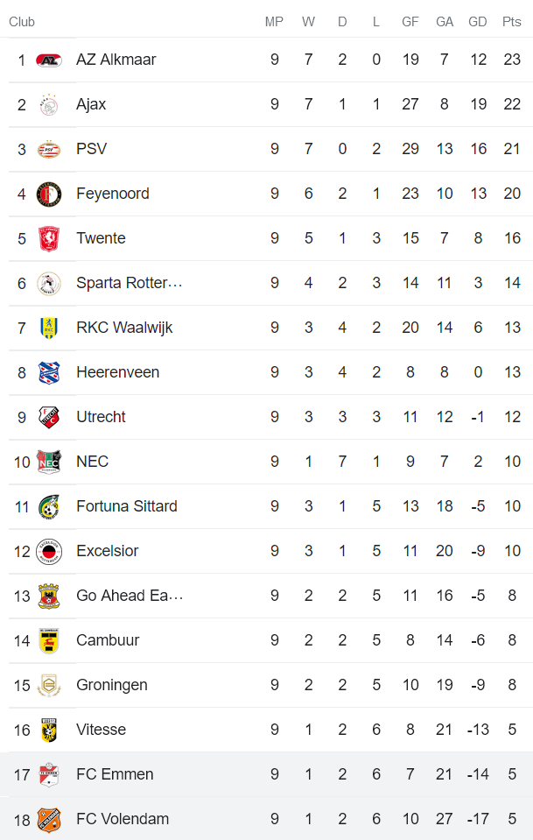Viewport: 533px width, 840px height.
Task: Select the highlighted FC Emmen row
Action: click(x=266, y=774)
